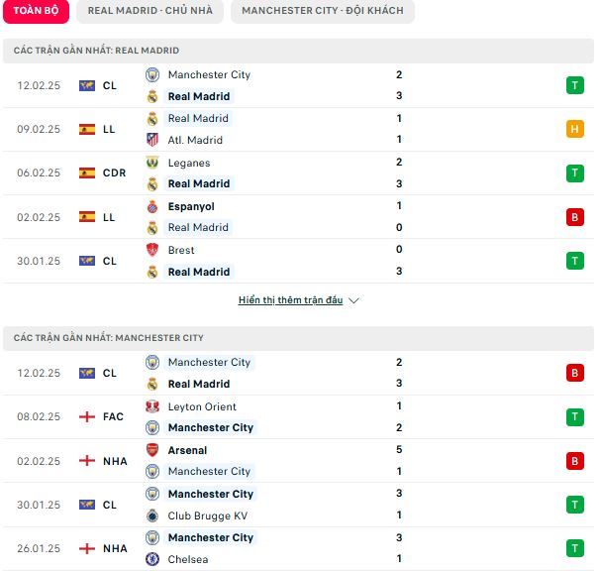Open Real Madrid recent matches section header
This screenshot has height=573, width=599.
point(298,51)
